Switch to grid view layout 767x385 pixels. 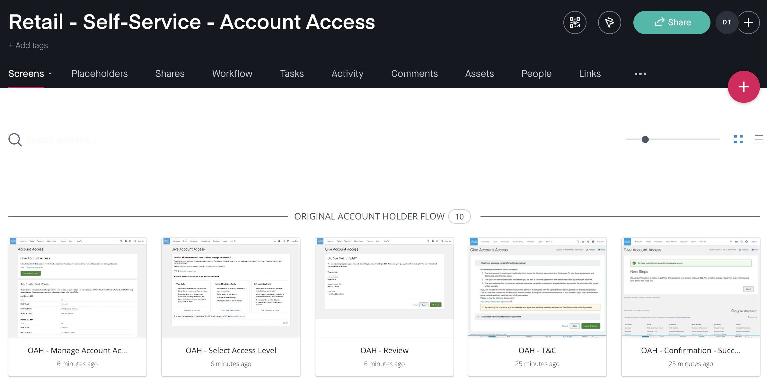(738, 139)
